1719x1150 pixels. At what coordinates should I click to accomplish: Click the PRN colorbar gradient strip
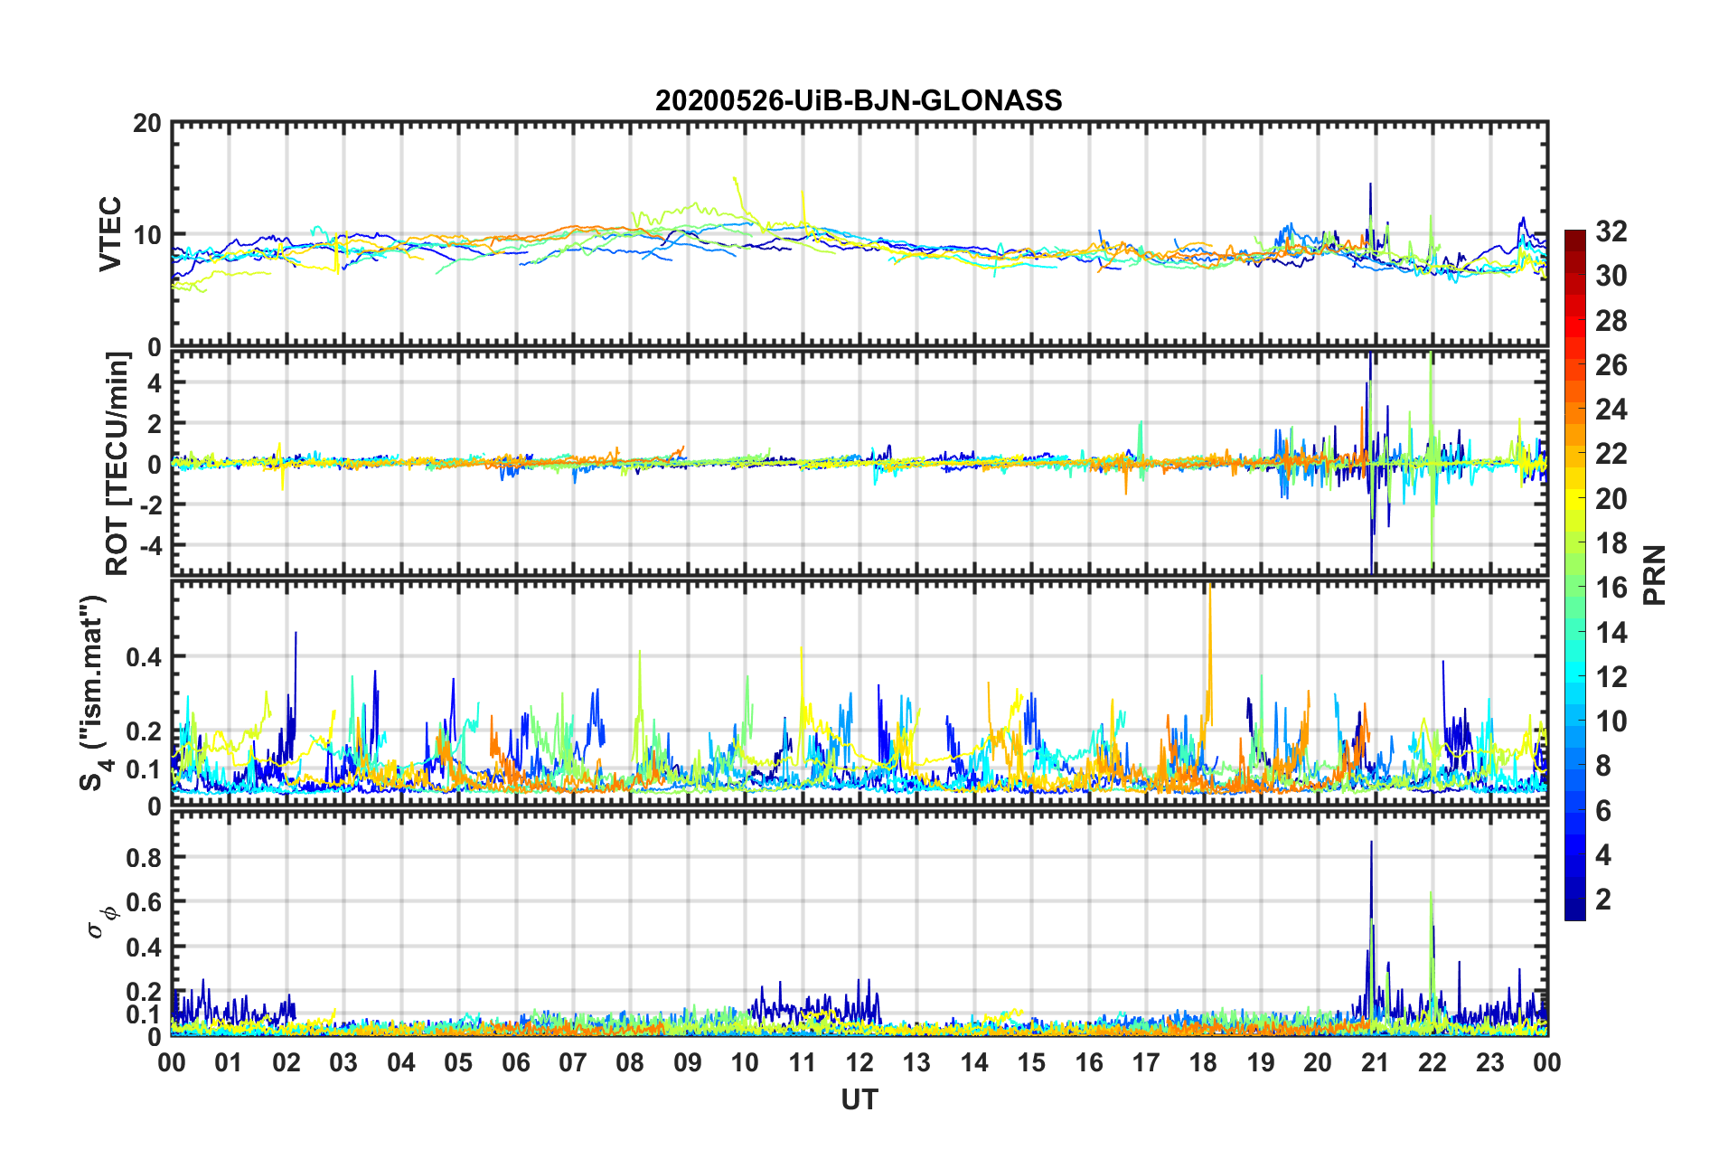[x=1574, y=575]
